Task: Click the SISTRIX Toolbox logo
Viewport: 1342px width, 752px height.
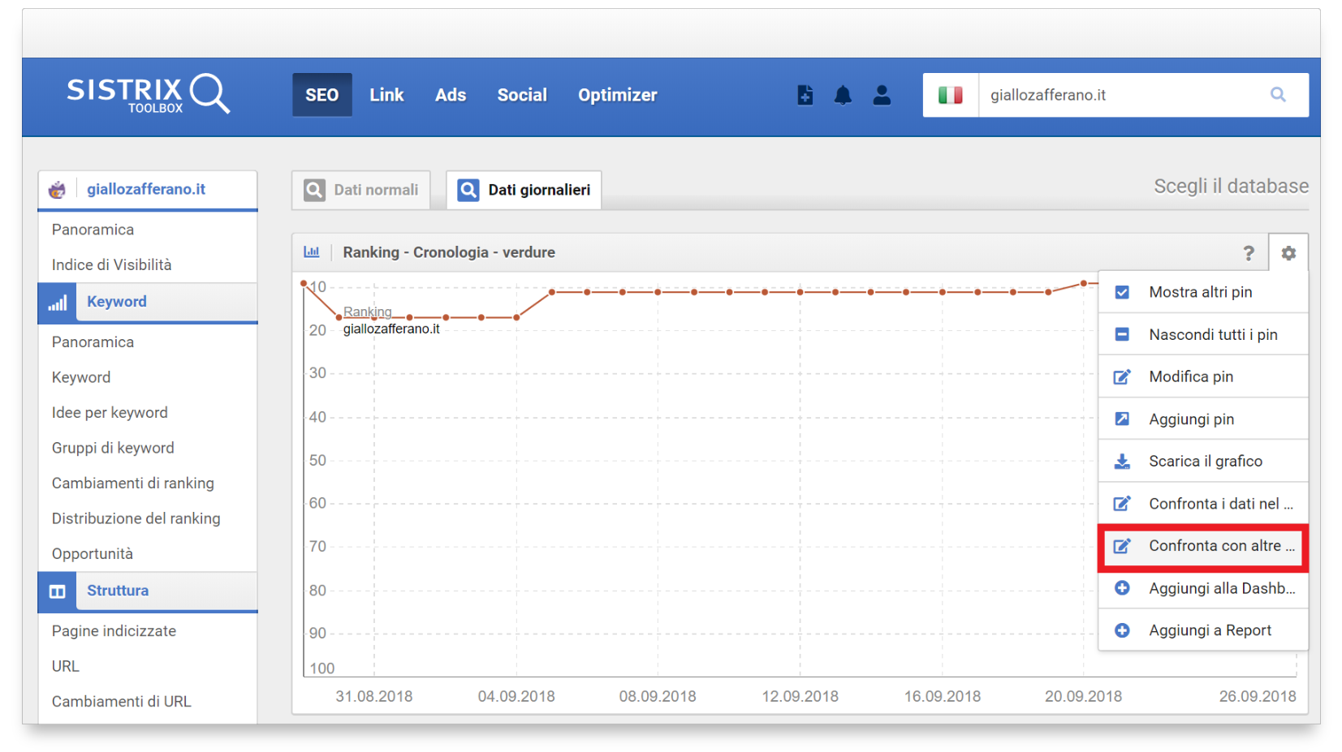Action: click(149, 94)
